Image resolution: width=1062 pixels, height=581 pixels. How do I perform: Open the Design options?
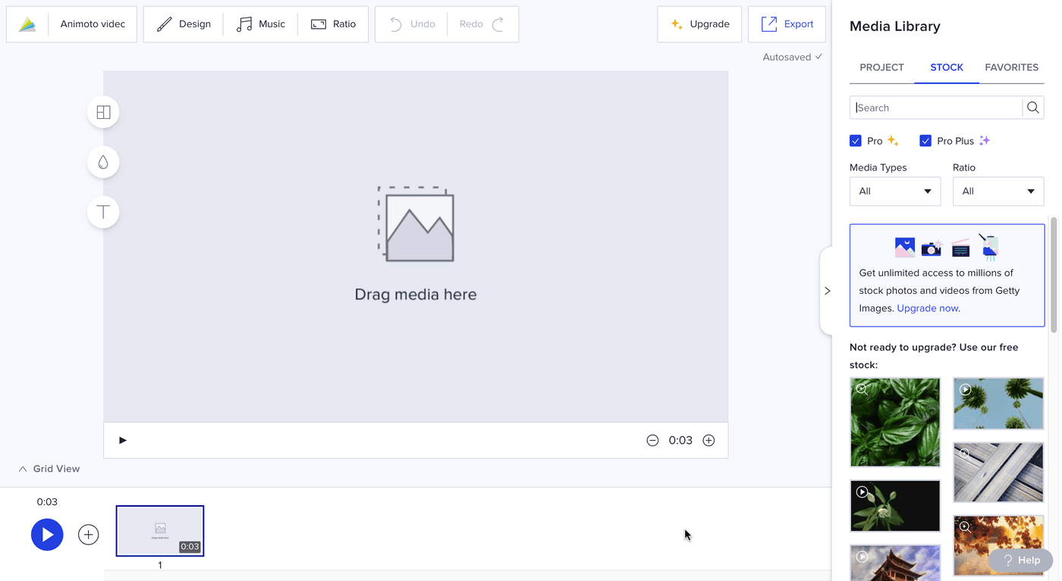click(x=184, y=24)
